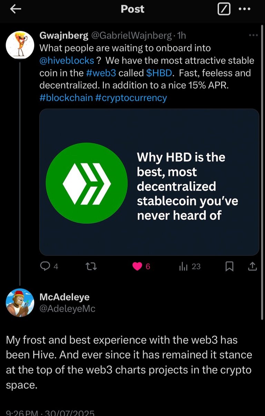
Task: Open McAdeleye's ape profile picture
Action: [20, 303]
